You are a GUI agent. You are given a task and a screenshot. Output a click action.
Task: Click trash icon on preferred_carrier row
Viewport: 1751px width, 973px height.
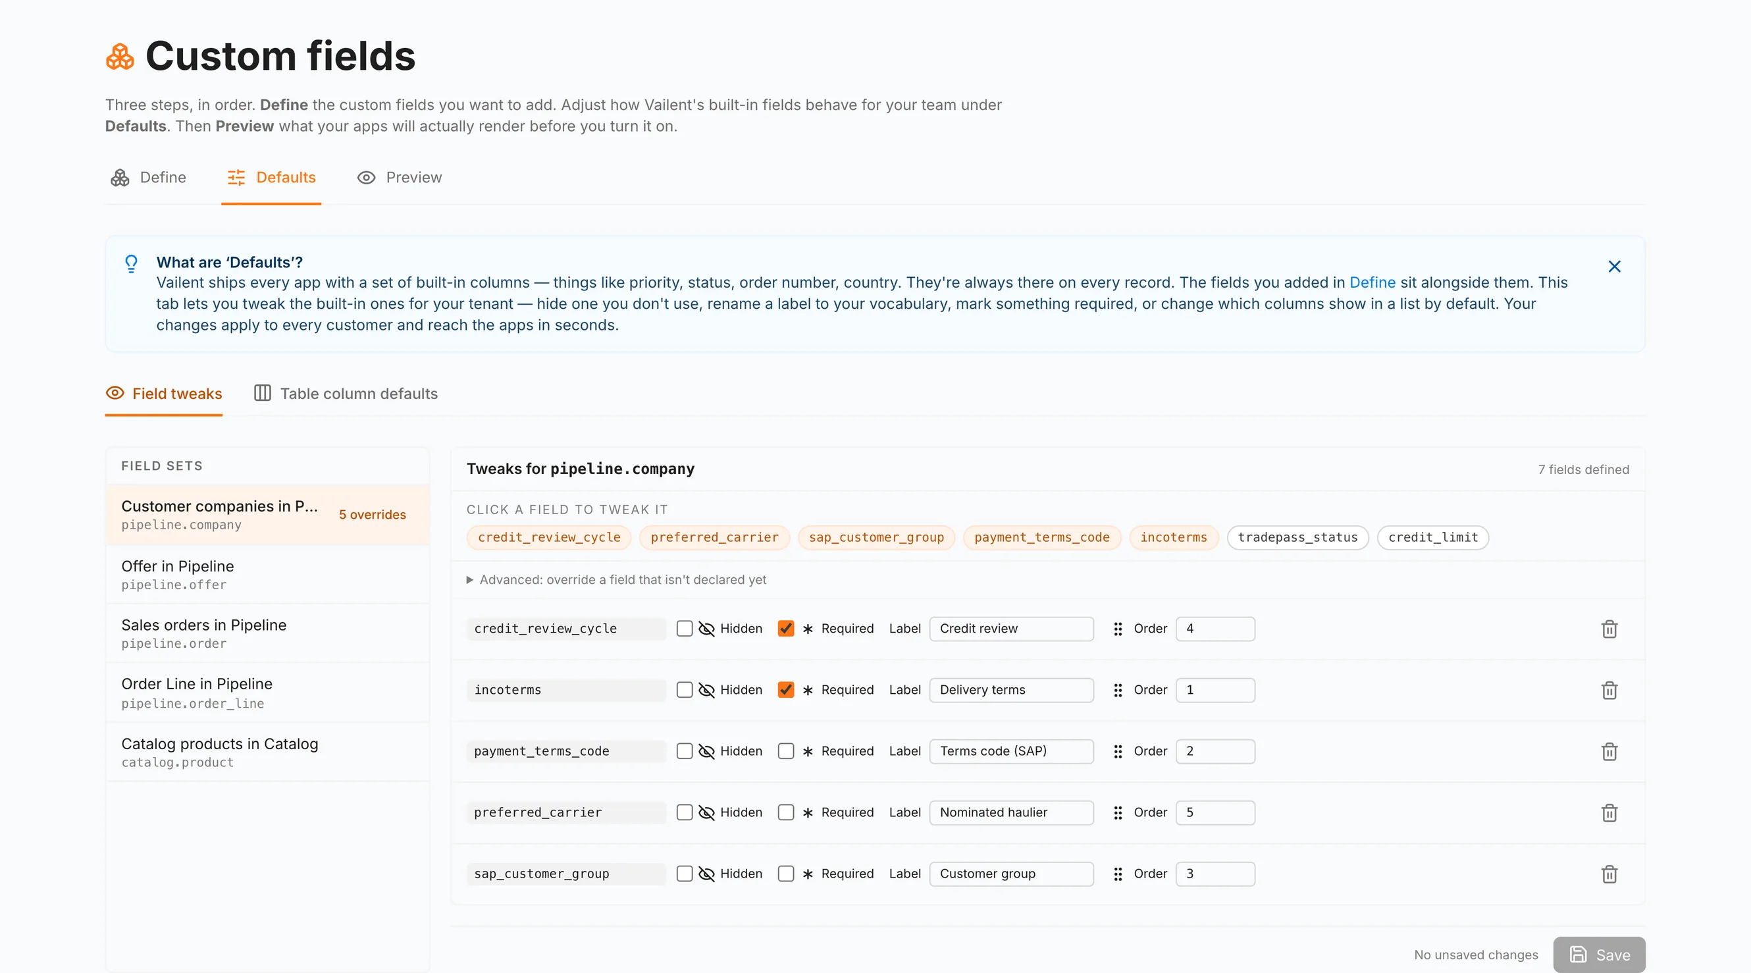(x=1609, y=812)
